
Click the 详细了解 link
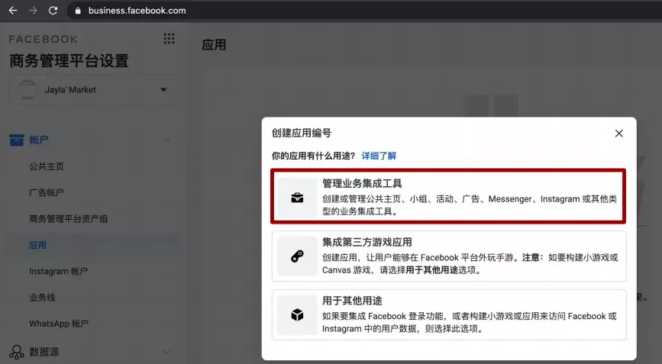point(379,156)
